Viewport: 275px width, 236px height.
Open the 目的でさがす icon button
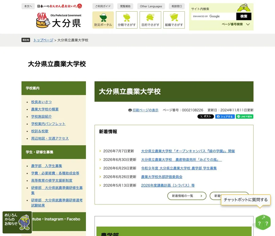point(150,20)
